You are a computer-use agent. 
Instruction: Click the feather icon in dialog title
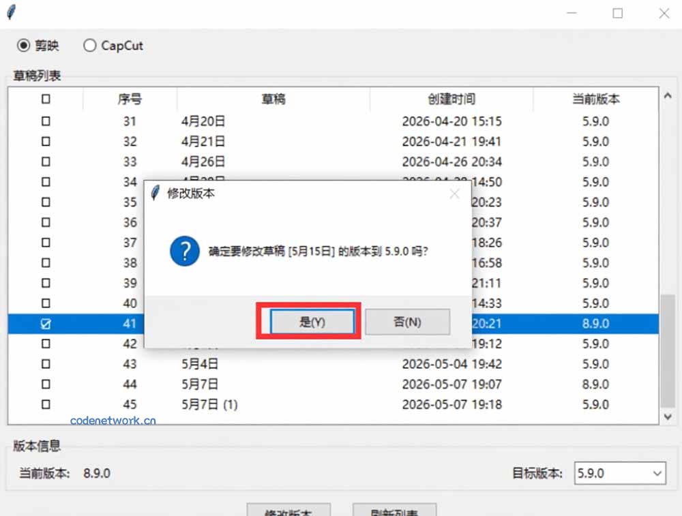click(x=155, y=193)
